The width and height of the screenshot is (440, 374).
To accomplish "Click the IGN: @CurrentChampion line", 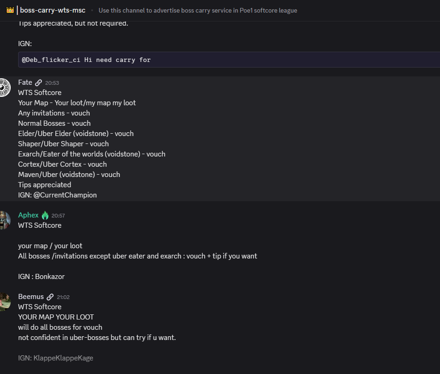I will click(58, 195).
